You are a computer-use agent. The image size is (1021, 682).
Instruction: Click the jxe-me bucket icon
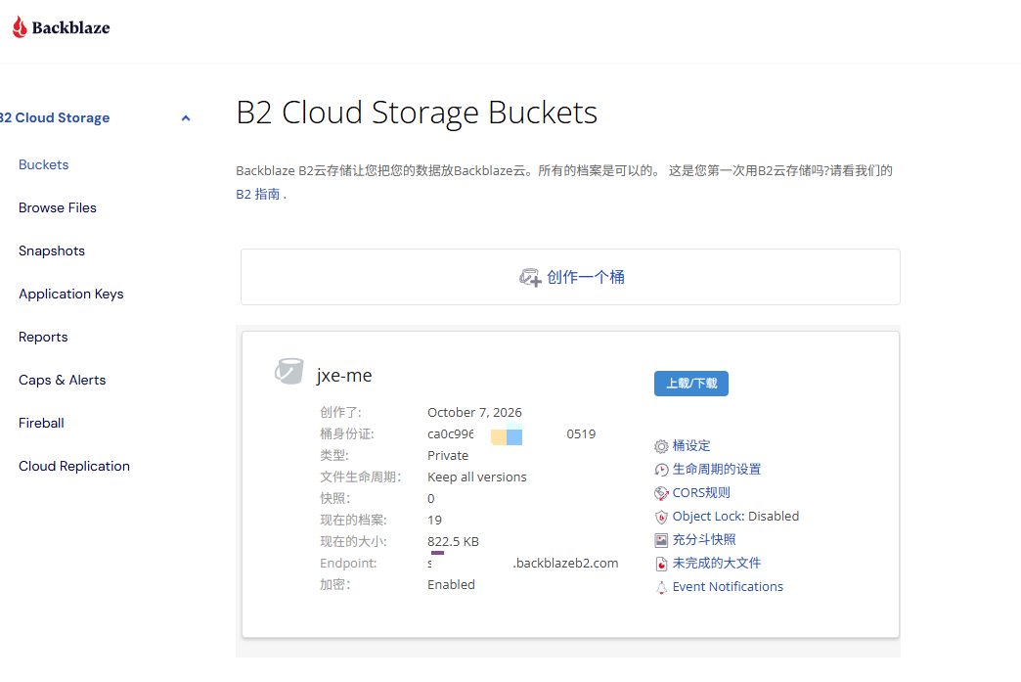pyautogui.click(x=289, y=371)
